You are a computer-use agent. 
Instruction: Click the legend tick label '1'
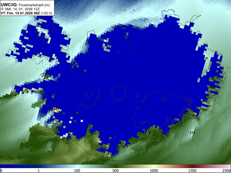[39, 171]
